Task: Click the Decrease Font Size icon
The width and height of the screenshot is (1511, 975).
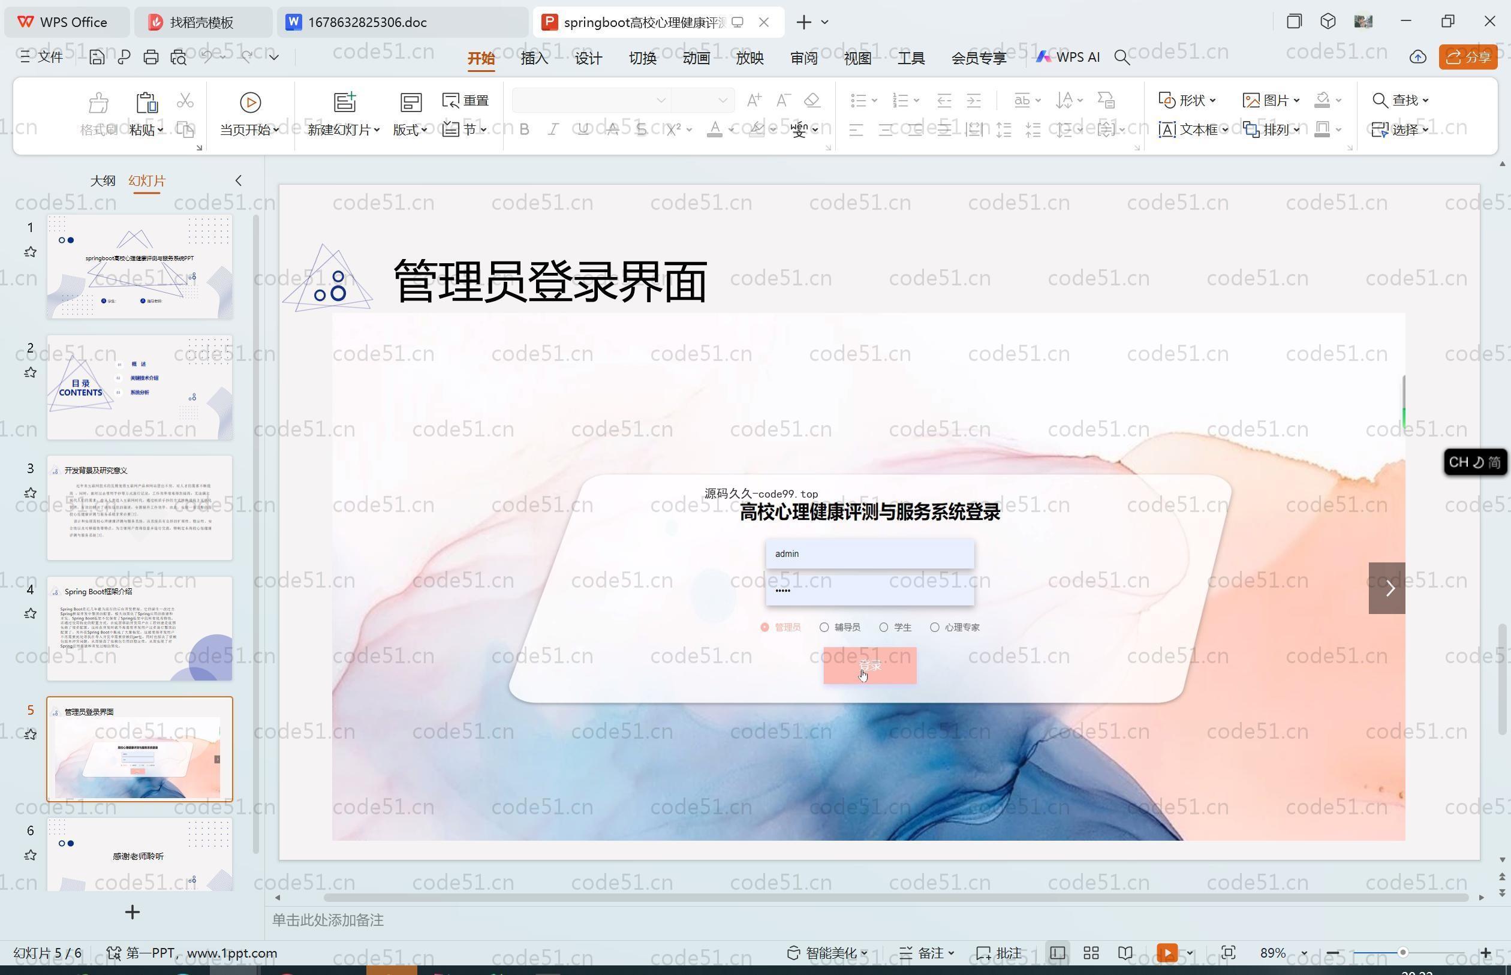Action: pyautogui.click(x=783, y=100)
